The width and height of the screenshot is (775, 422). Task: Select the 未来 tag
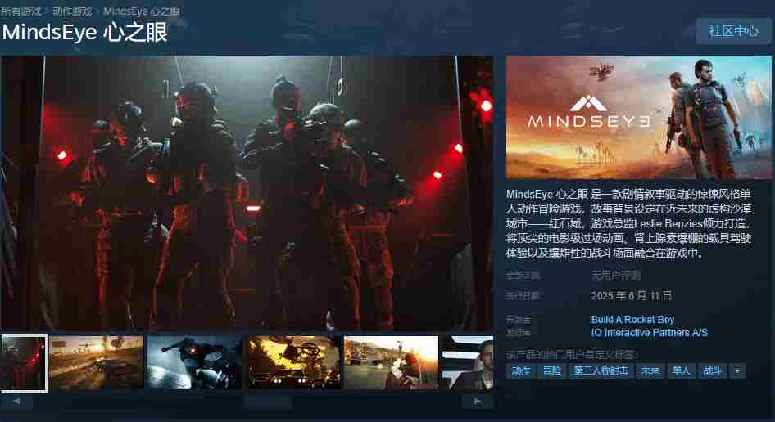(x=650, y=371)
